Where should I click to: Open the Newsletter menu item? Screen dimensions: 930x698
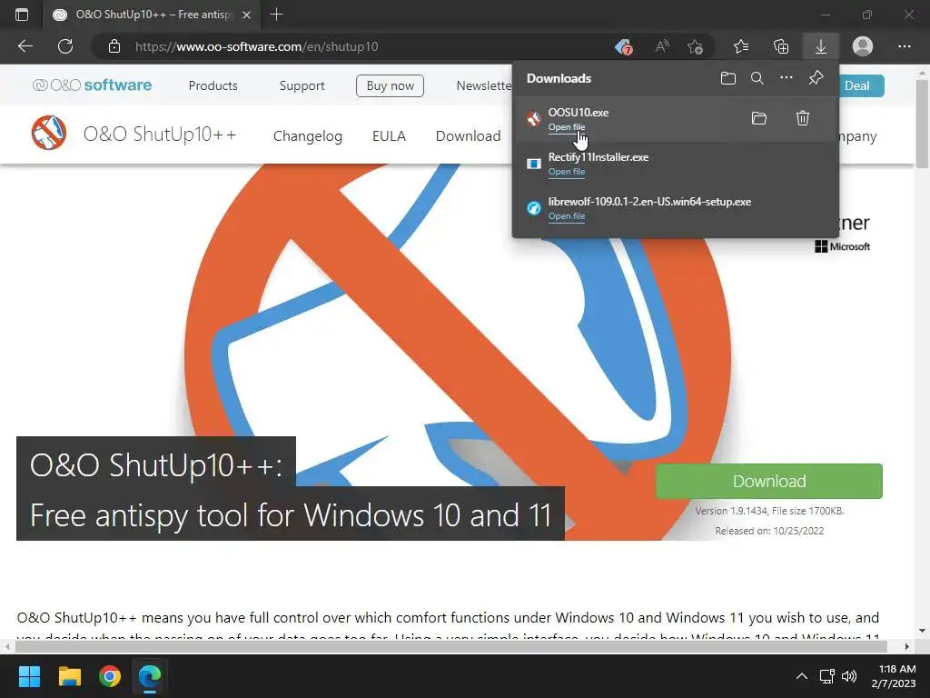coord(484,85)
